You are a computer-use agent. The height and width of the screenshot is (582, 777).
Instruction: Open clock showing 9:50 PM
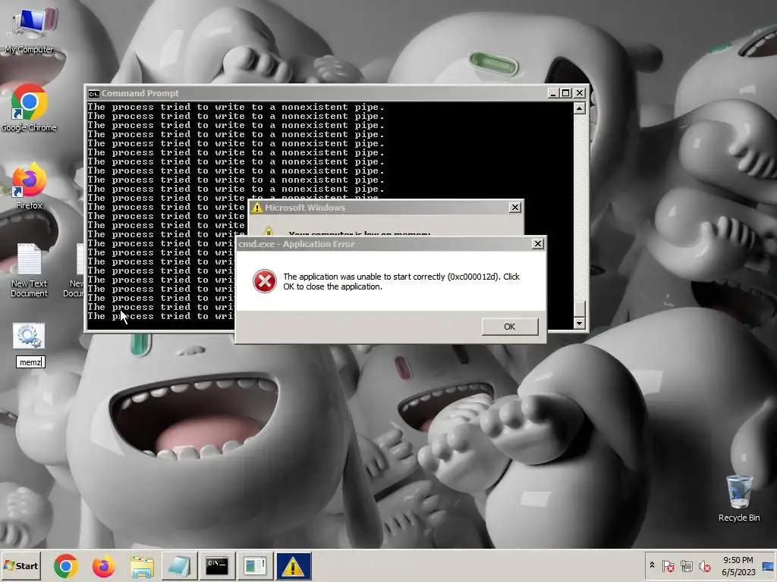(x=738, y=565)
